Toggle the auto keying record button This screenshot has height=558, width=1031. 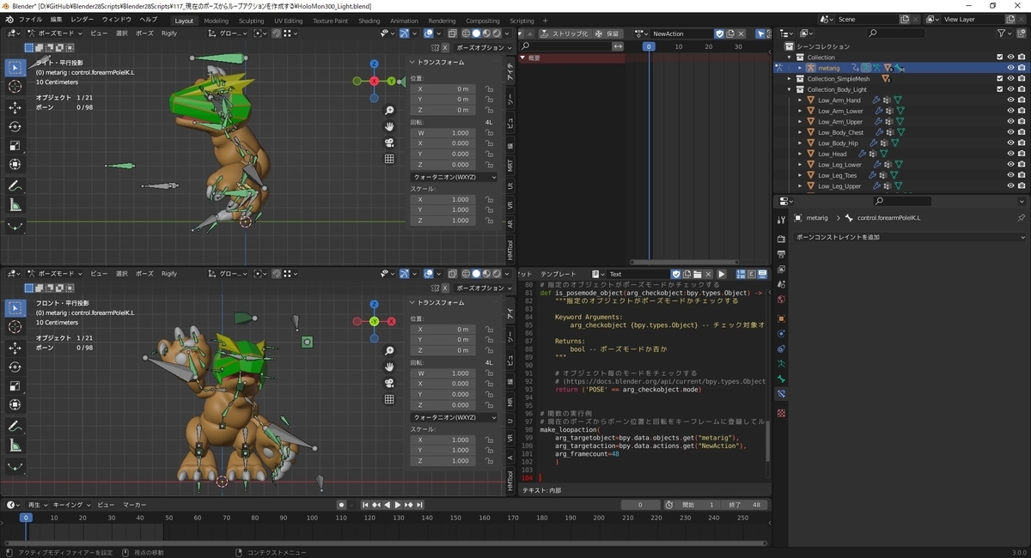(x=341, y=505)
